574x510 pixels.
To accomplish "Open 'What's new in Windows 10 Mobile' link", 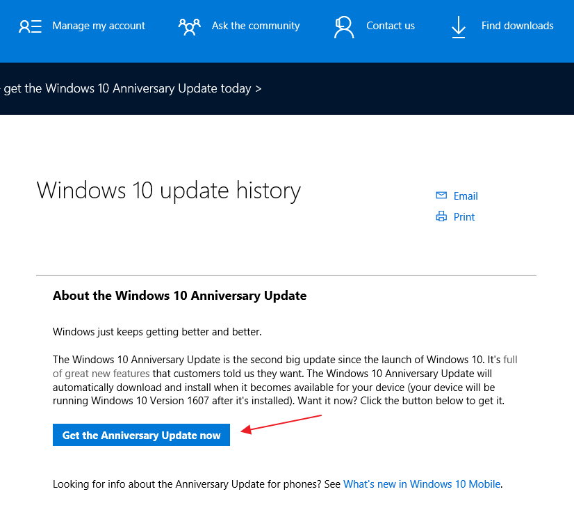I will 422,484.
